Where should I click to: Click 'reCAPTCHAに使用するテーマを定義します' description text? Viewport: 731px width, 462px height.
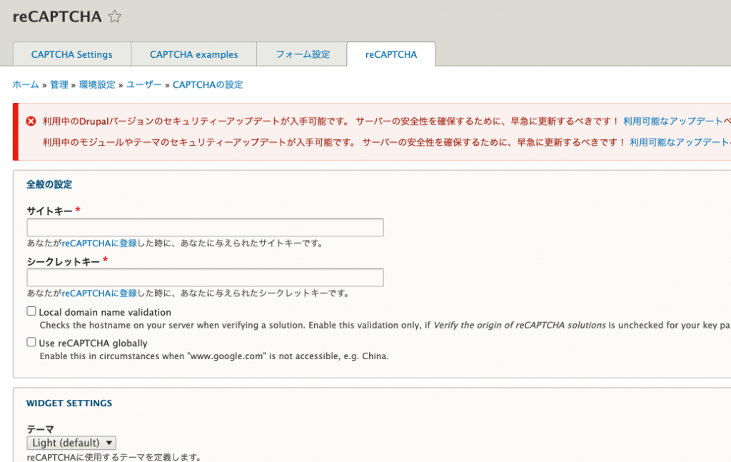point(114,457)
